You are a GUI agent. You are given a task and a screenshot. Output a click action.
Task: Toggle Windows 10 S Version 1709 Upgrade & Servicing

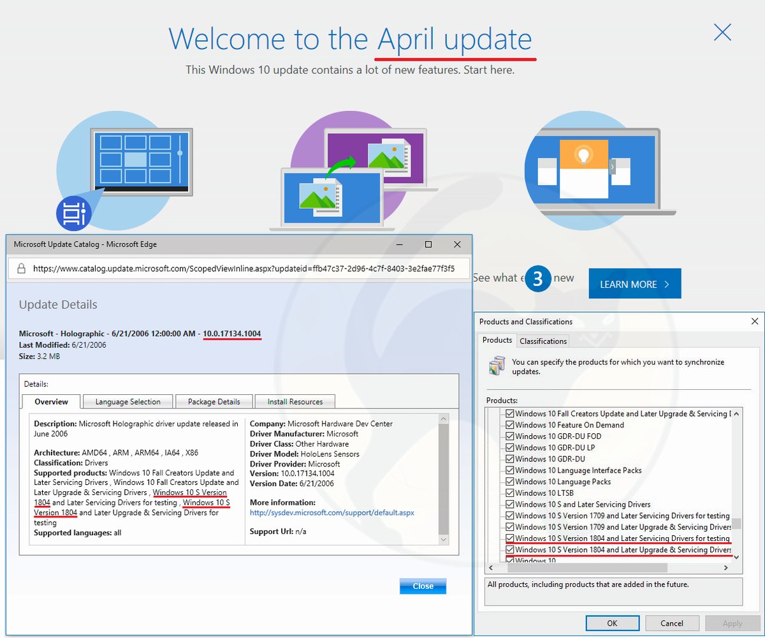point(510,527)
